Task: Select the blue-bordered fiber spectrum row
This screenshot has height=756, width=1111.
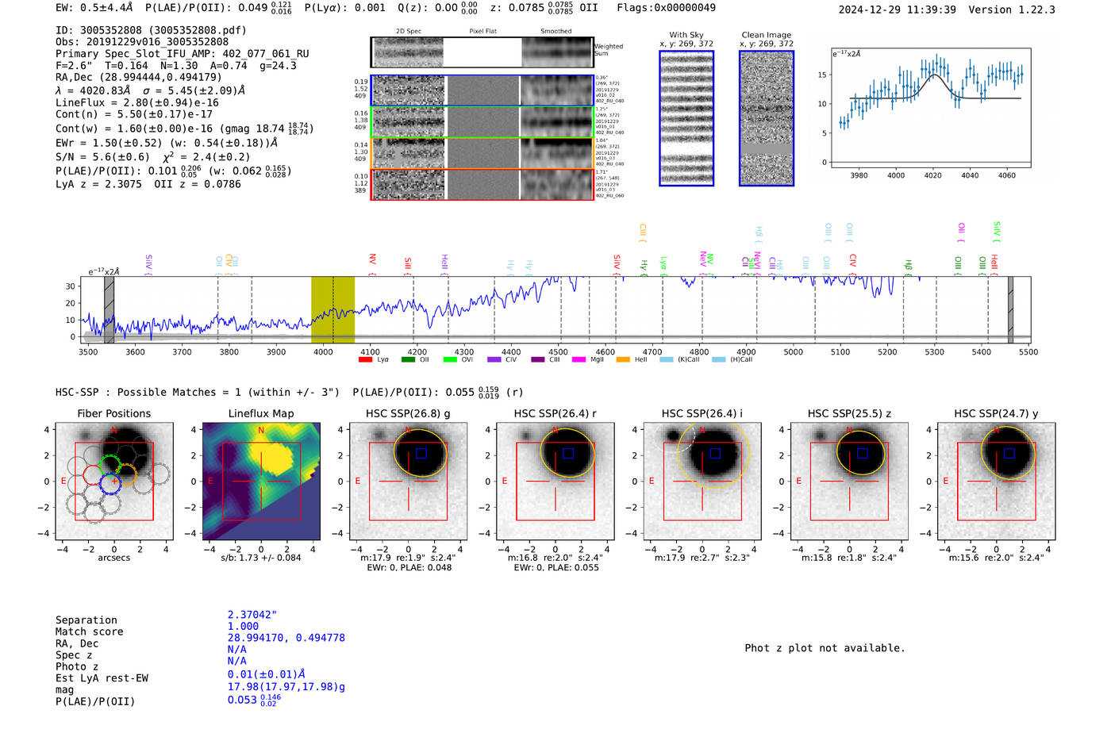Action: [482, 90]
